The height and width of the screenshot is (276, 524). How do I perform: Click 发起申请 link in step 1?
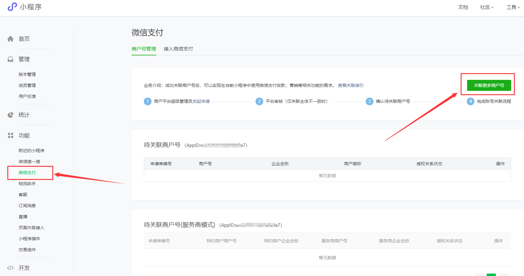201,101
